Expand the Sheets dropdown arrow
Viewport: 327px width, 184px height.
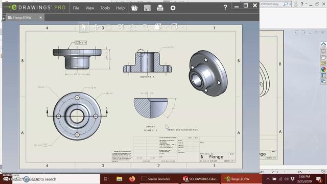click(x=166, y=27)
